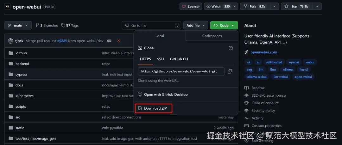Click the Readme book icon

tap(246, 88)
